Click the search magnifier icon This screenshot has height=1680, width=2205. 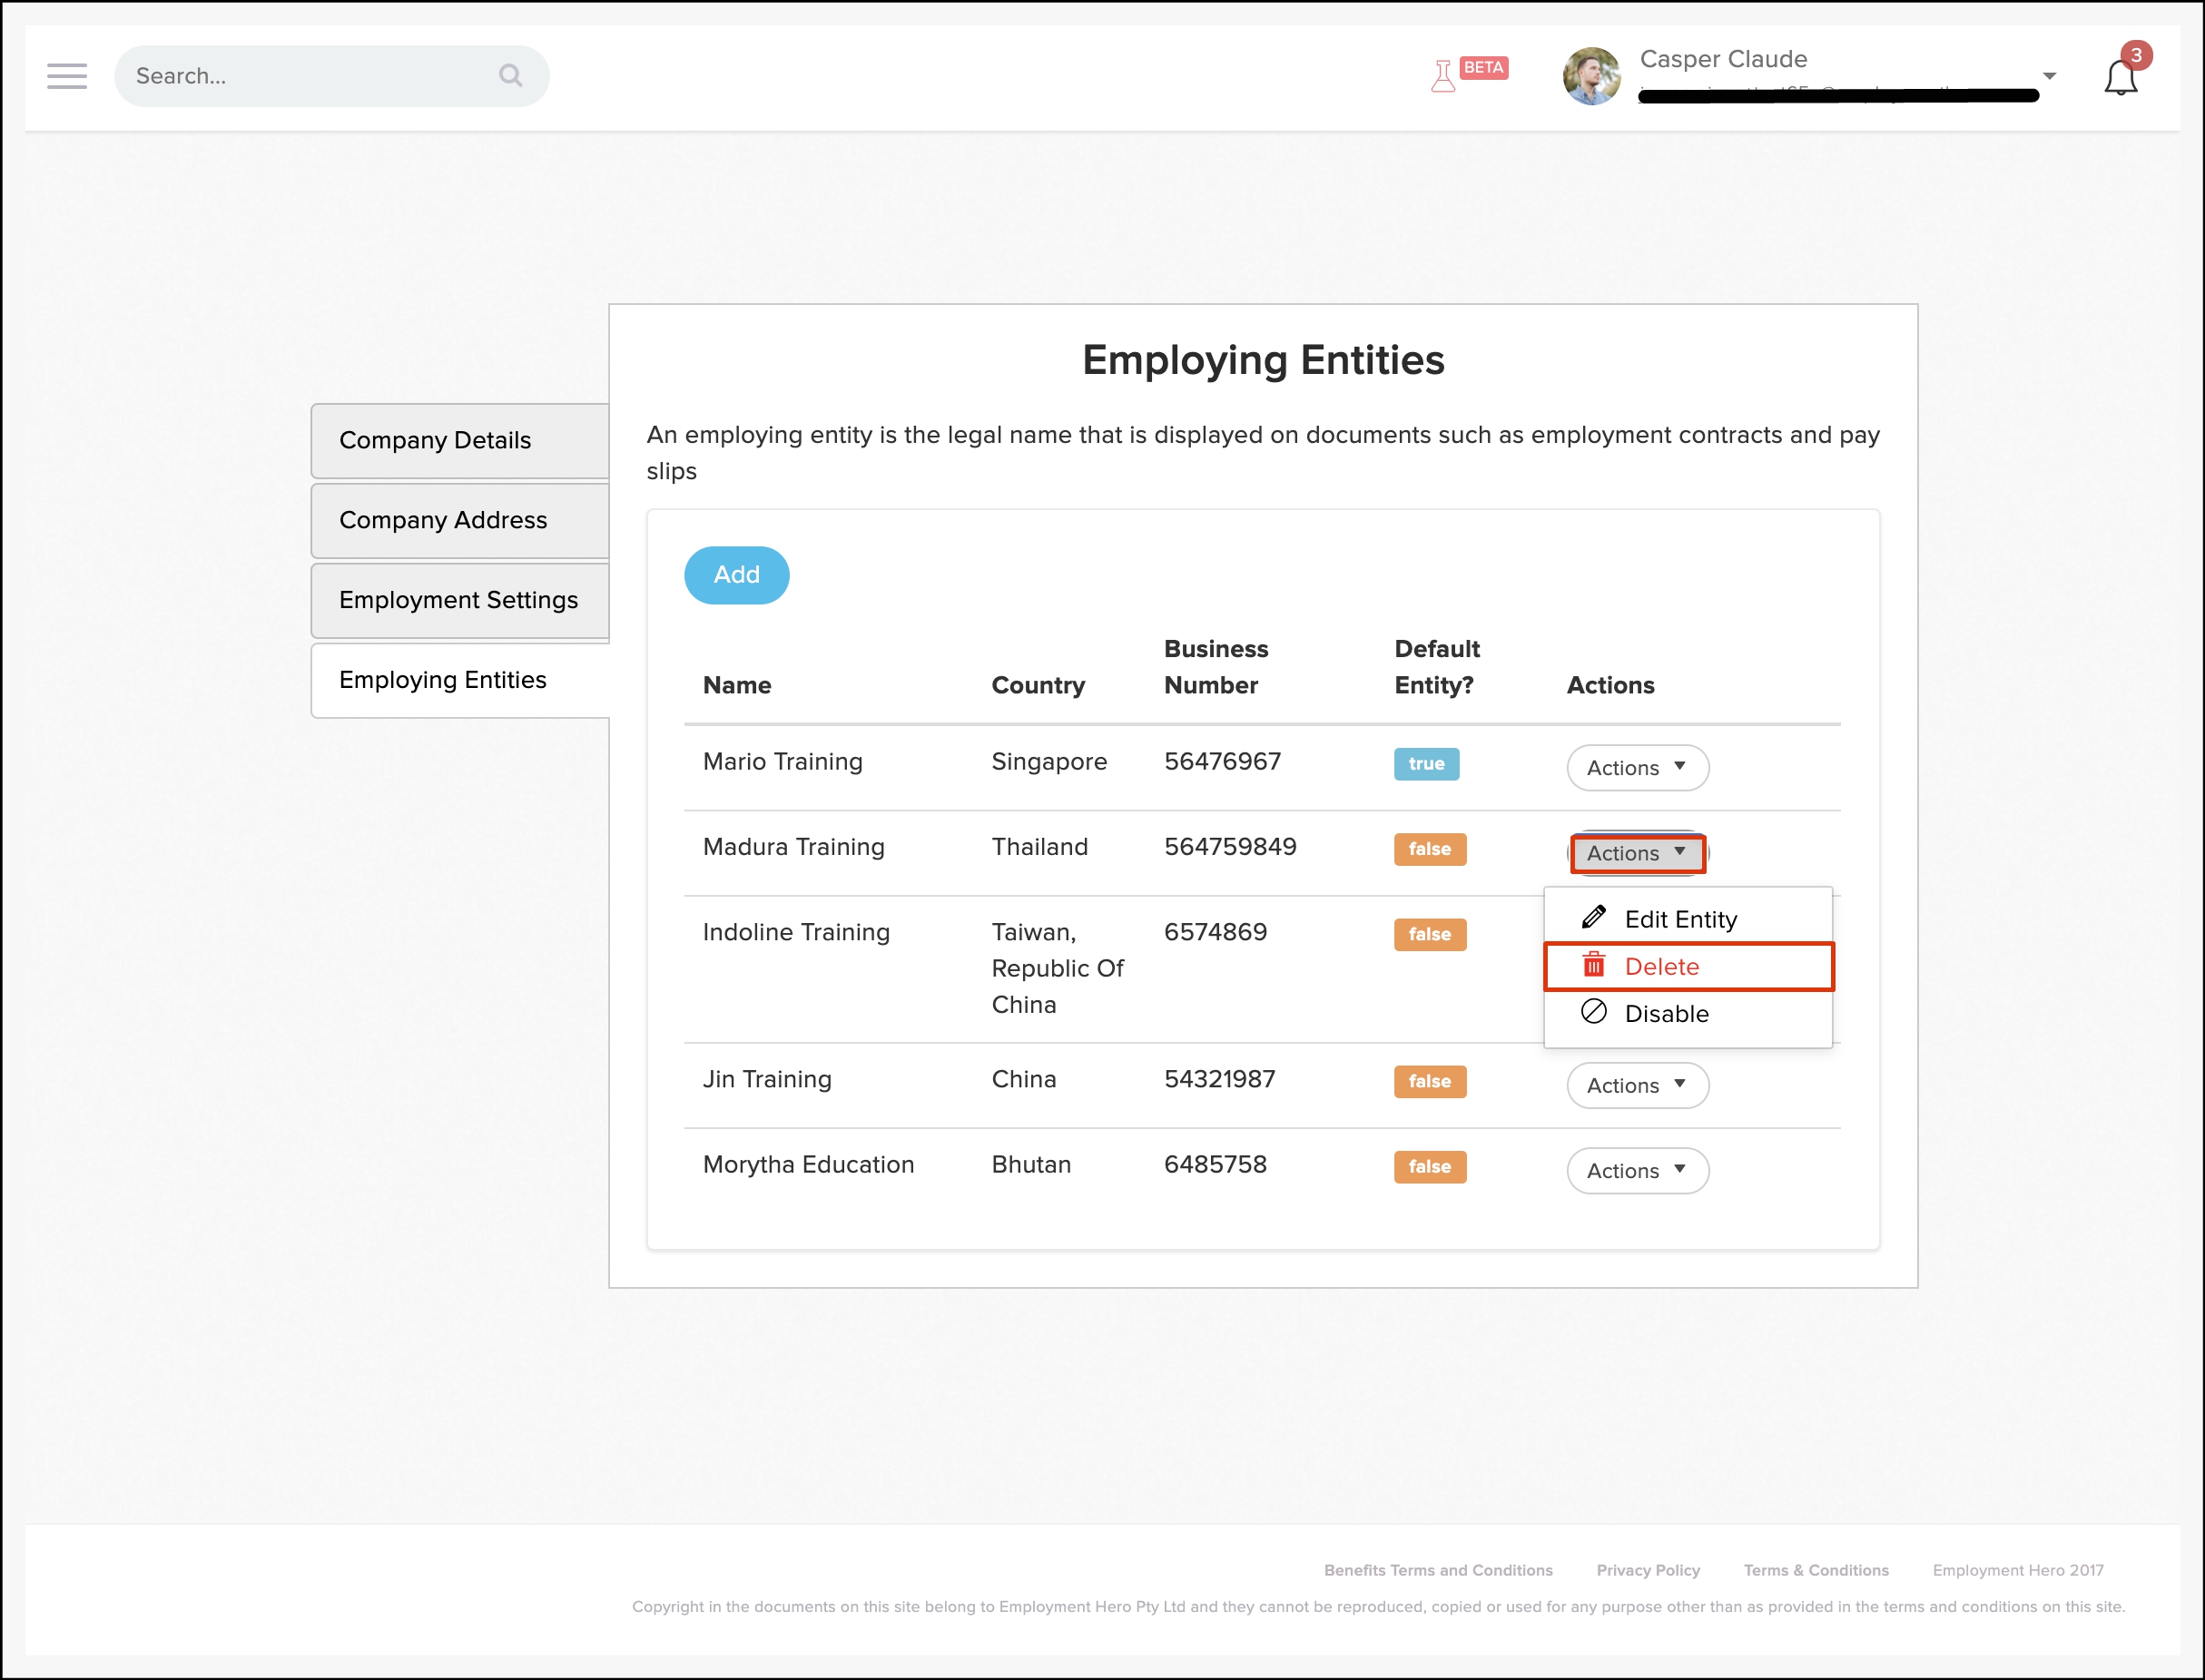click(510, 76)
